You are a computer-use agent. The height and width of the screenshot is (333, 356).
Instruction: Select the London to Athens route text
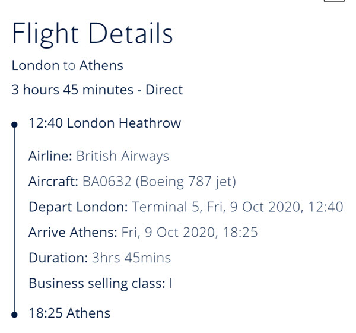pyautogui.click(x=68, y=65)
